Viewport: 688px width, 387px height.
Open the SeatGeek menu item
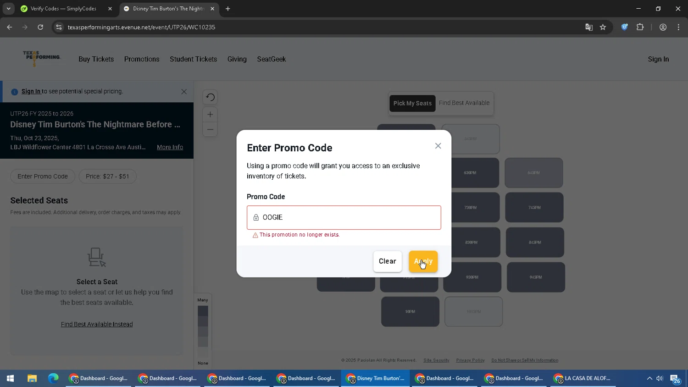point(272,59)
